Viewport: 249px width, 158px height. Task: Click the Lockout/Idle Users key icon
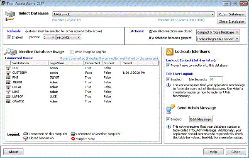pyautogui.click(x=169, y=52)
